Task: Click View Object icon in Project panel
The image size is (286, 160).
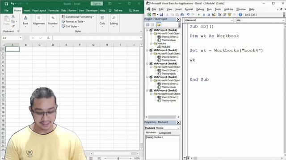Action: point(152,25)
